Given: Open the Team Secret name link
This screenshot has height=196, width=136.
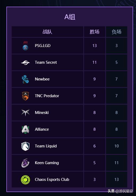Looking at the screenshot, I should [x=46, y=62].
